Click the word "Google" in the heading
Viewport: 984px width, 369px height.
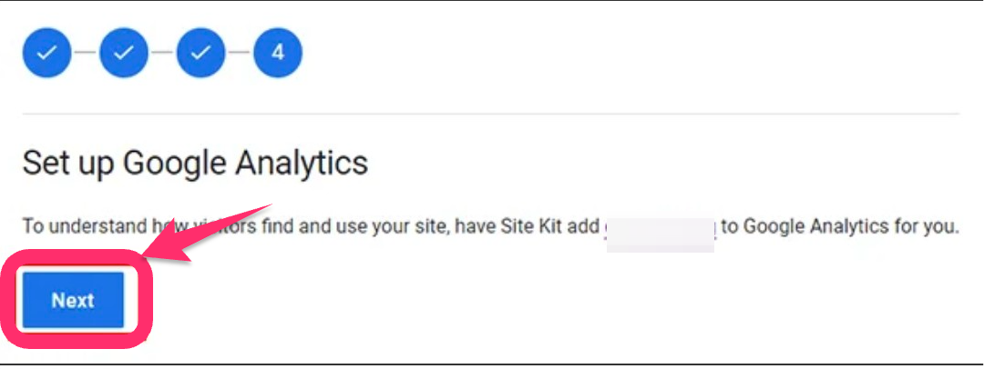171,163
